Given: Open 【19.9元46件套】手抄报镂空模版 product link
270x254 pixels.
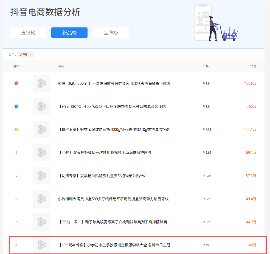Looking at the screenshot, I should tap(114, 245).
